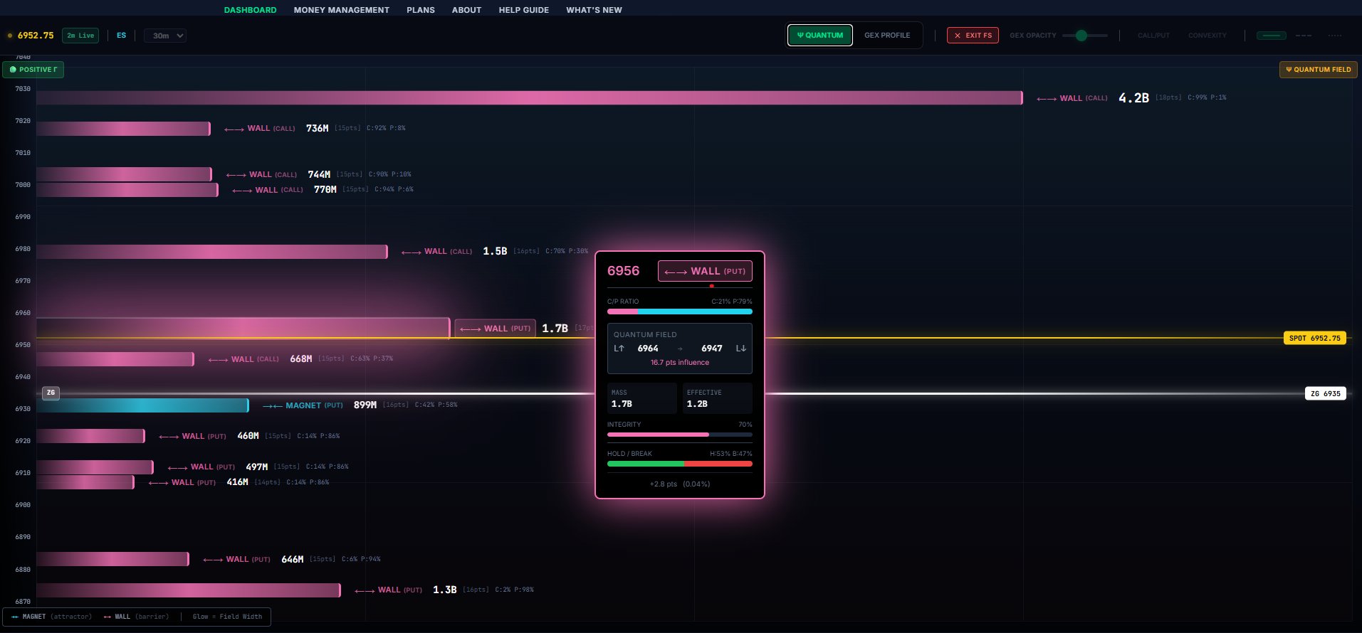The image size is (1362, 633).
Task: Select the dashed line style icon
Action: (1304, 36)
